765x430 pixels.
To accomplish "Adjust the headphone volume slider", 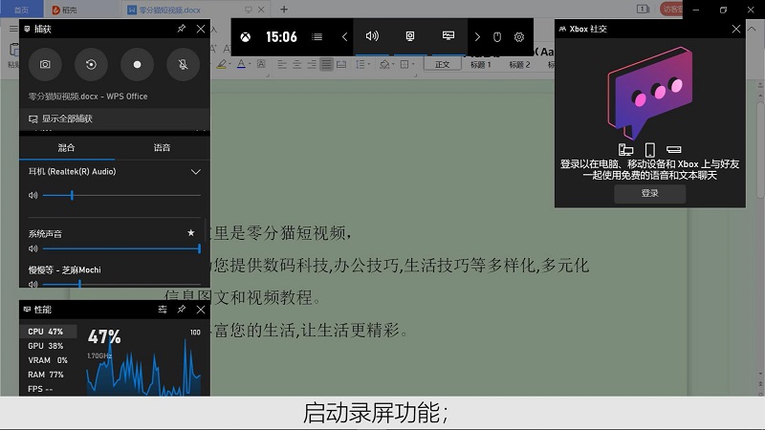I will coord(121,196).
